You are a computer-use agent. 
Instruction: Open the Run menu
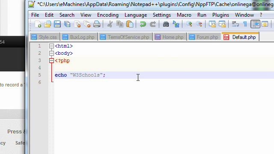(202, 15)
